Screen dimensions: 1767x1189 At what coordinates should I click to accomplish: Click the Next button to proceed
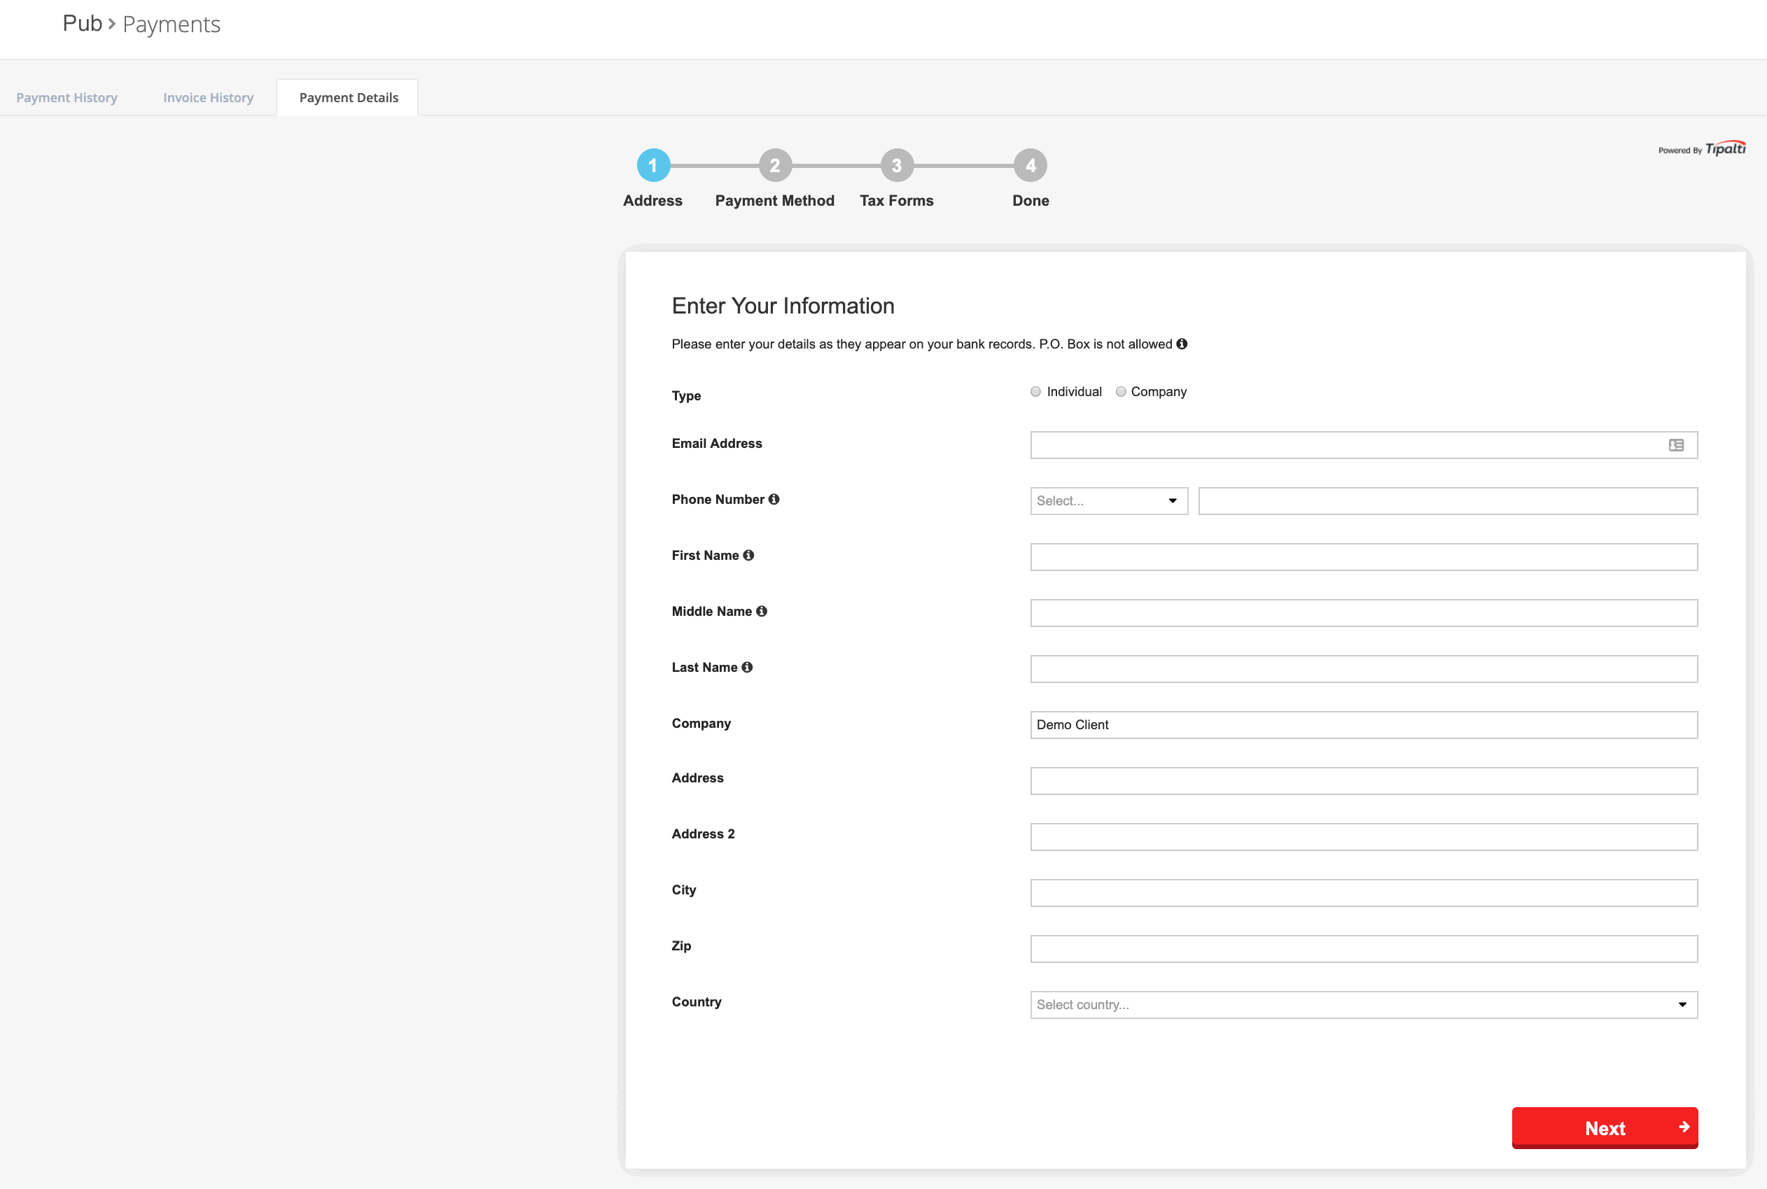(x=1605, y=1128)
